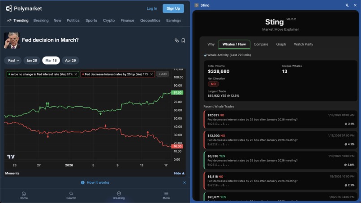This screenshot has width=361, height=203.
Task: Select the Apr 29 date pill
Action: pos(70,60)
